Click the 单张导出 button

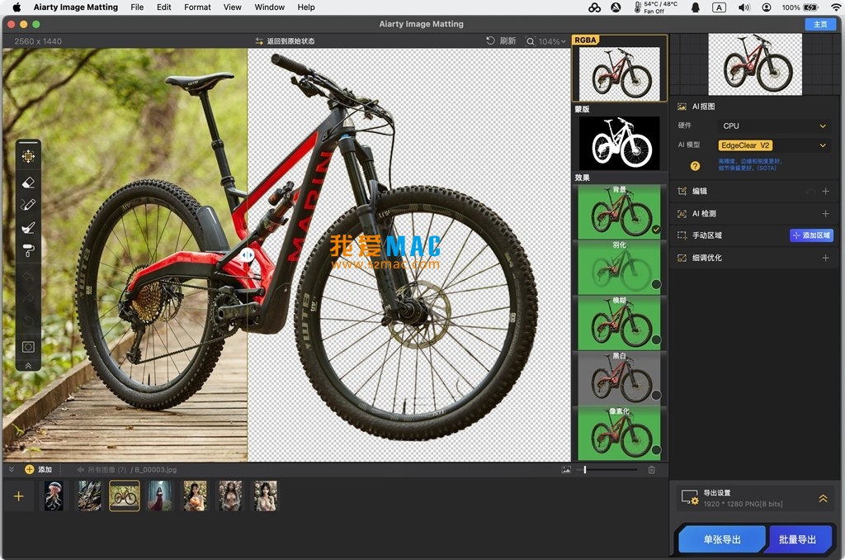[721, 539]
